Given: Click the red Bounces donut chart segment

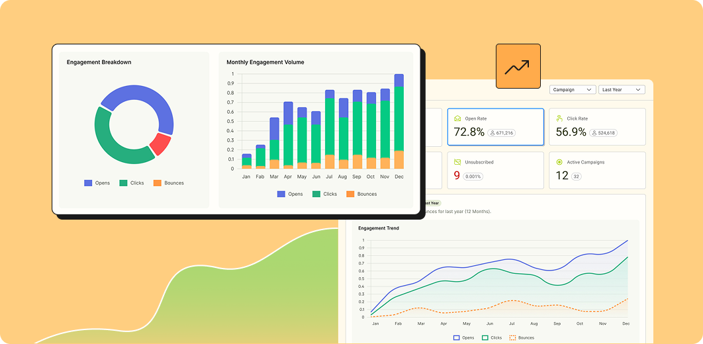Looking at the screenshot, I should pyautogui.click(x=160, y=144).
